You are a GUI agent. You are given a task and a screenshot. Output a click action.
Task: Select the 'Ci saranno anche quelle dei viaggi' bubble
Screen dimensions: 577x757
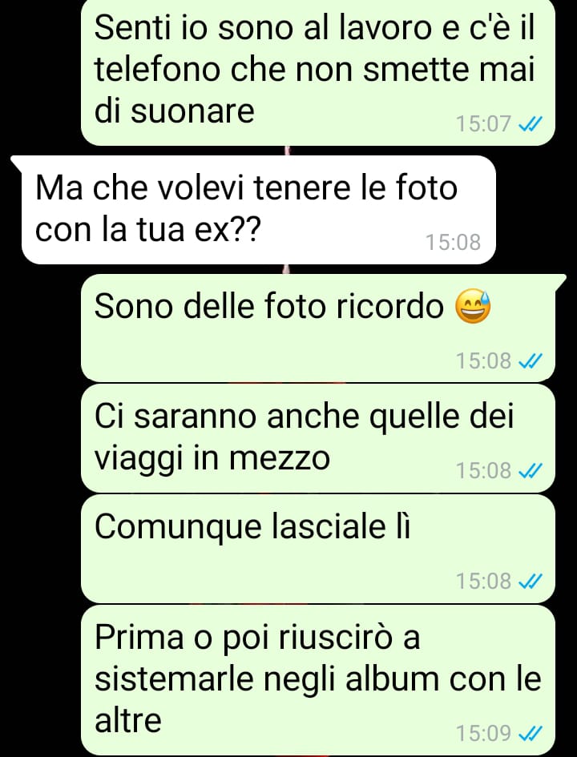(317, 439)
